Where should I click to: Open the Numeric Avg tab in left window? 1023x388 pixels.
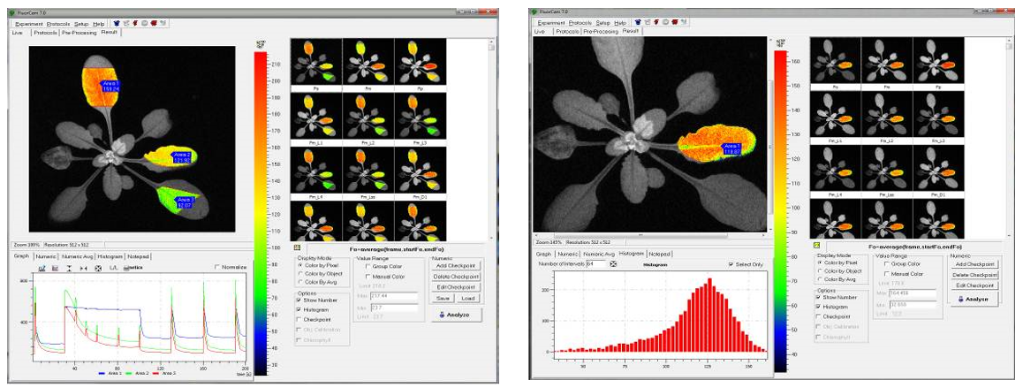tap(78, 256)
